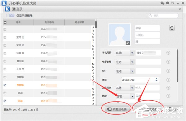Adjust the 2016/11/30 date stepper arrows

coord(157,80)
